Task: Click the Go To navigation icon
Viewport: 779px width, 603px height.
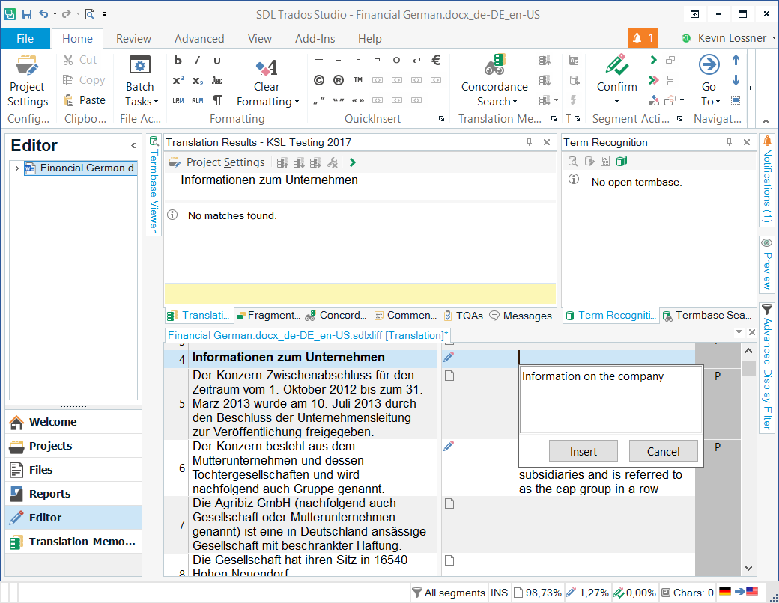Action: [709, 64]
